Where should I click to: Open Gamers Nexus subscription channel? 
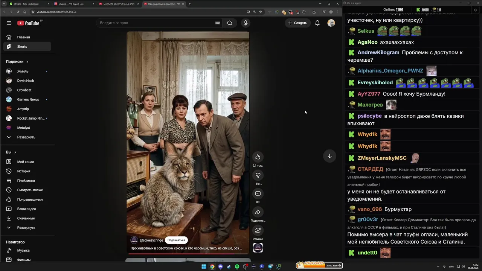click(x=27, y=99)
